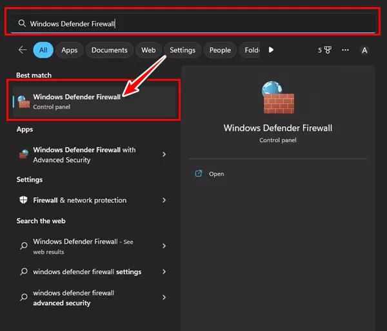Image resolution: width=387 pixels, height=331 pixels.
Task: Switch to the Documents filter
Action: (110, 50)
